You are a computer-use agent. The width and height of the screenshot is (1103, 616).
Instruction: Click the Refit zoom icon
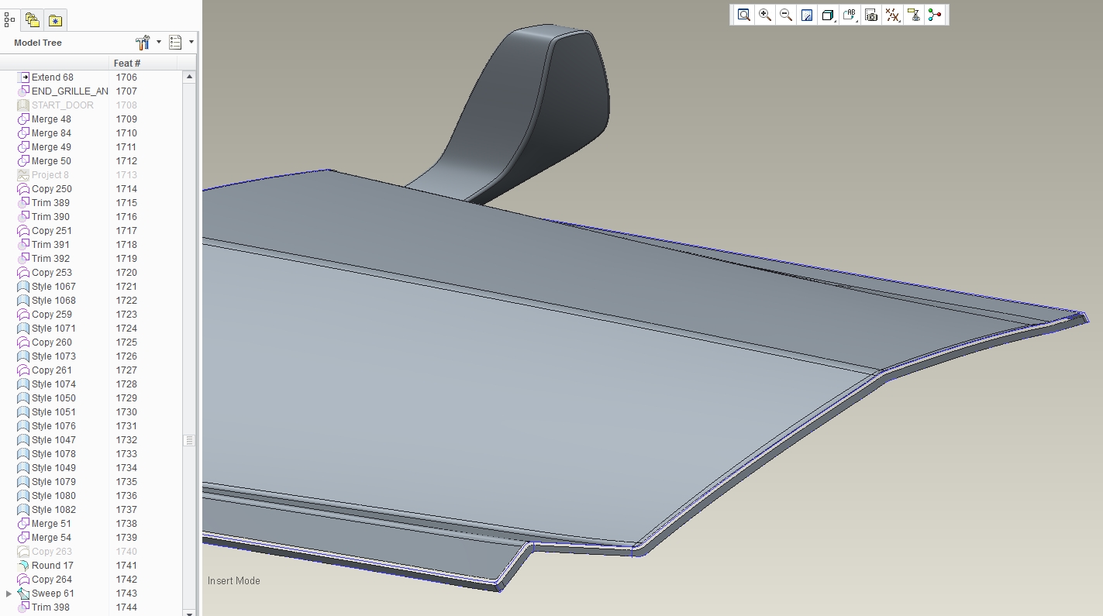[743, 15]
